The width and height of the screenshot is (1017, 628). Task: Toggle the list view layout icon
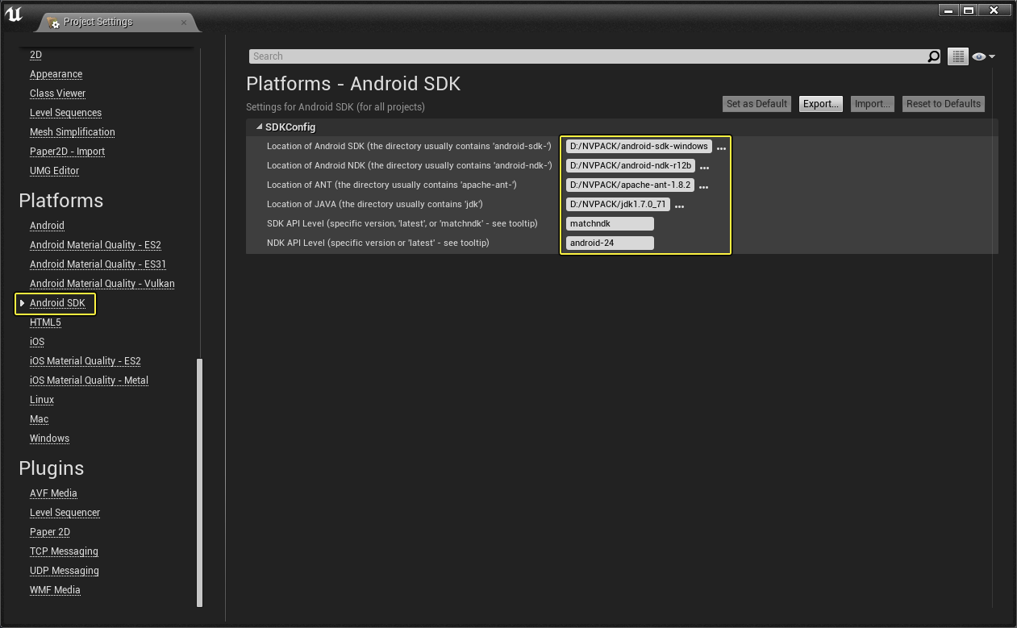coord(957,56)
